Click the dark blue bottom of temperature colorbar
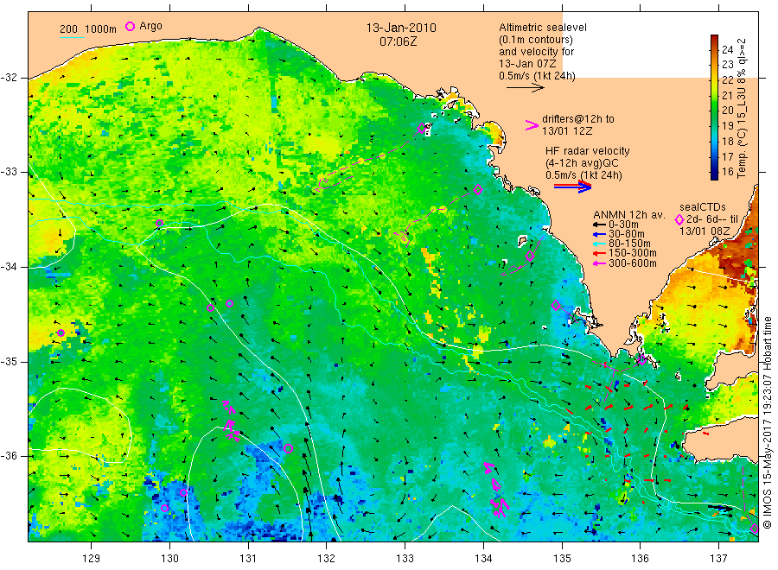 click(714, 174)
